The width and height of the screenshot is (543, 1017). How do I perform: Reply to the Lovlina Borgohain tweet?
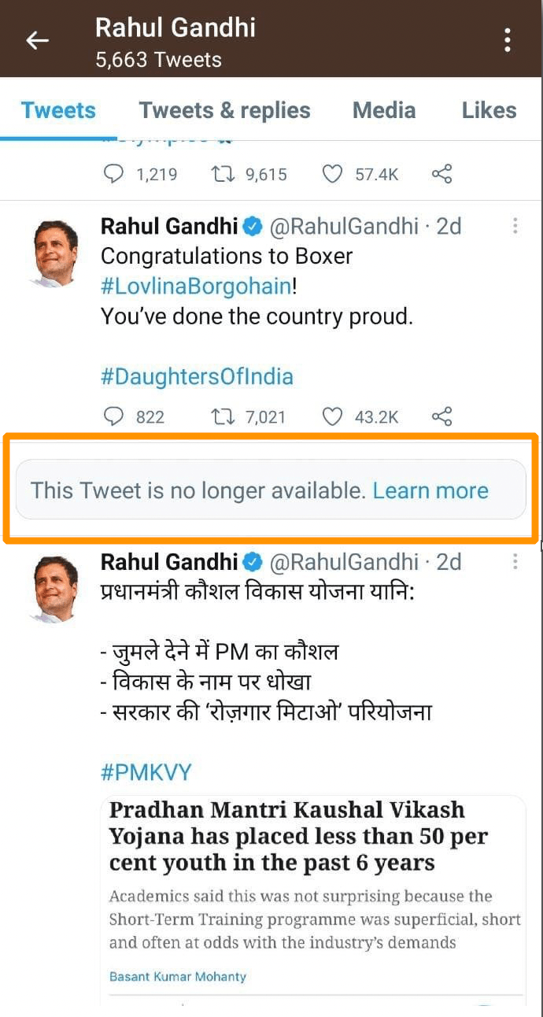[114, 416]
